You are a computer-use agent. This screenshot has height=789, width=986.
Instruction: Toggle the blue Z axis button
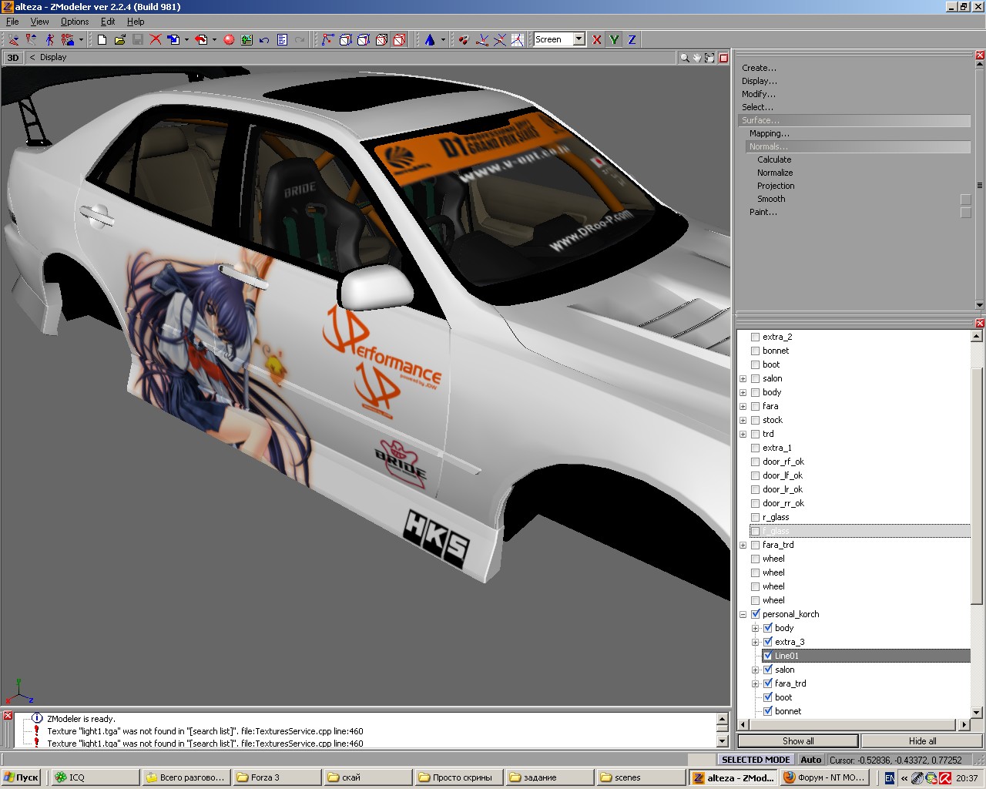[632, 39]
